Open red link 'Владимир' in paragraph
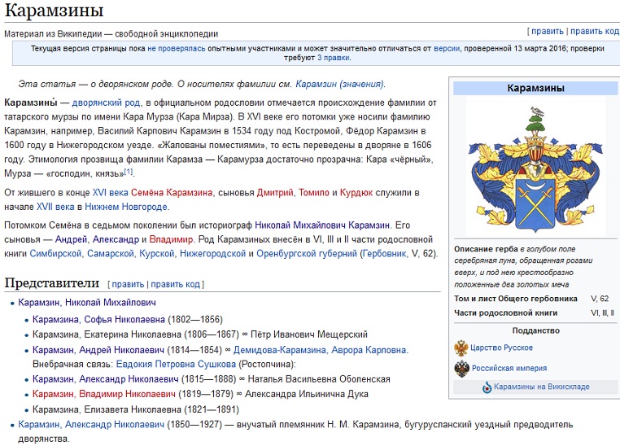Viewport: 620px width, 446px height. click(x=171, y=239)
